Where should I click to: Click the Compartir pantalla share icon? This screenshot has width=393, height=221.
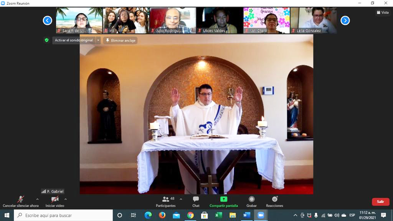[x=223, y=199]
